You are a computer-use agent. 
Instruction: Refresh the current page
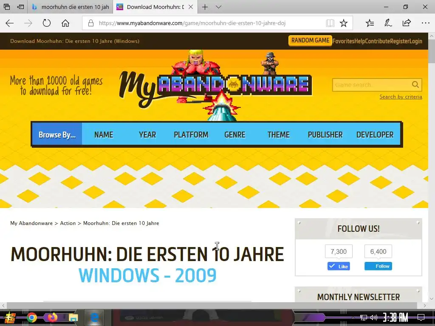tap(47, 23)
